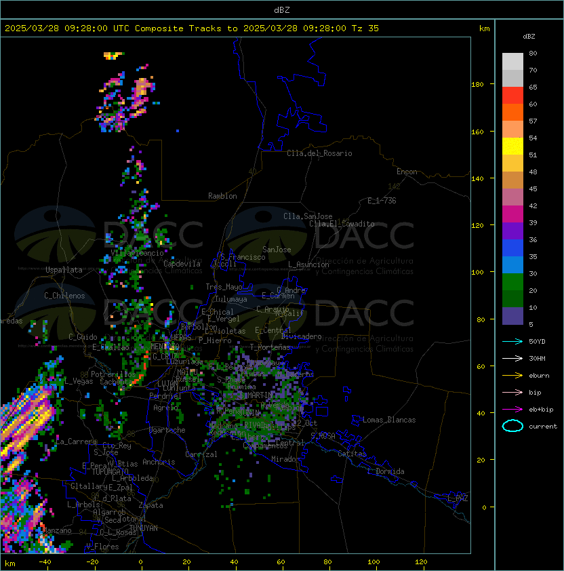Screen dimensions: 564x571
Task: Select the yellow eburn arrow icon
Action: tap(512, 376)
